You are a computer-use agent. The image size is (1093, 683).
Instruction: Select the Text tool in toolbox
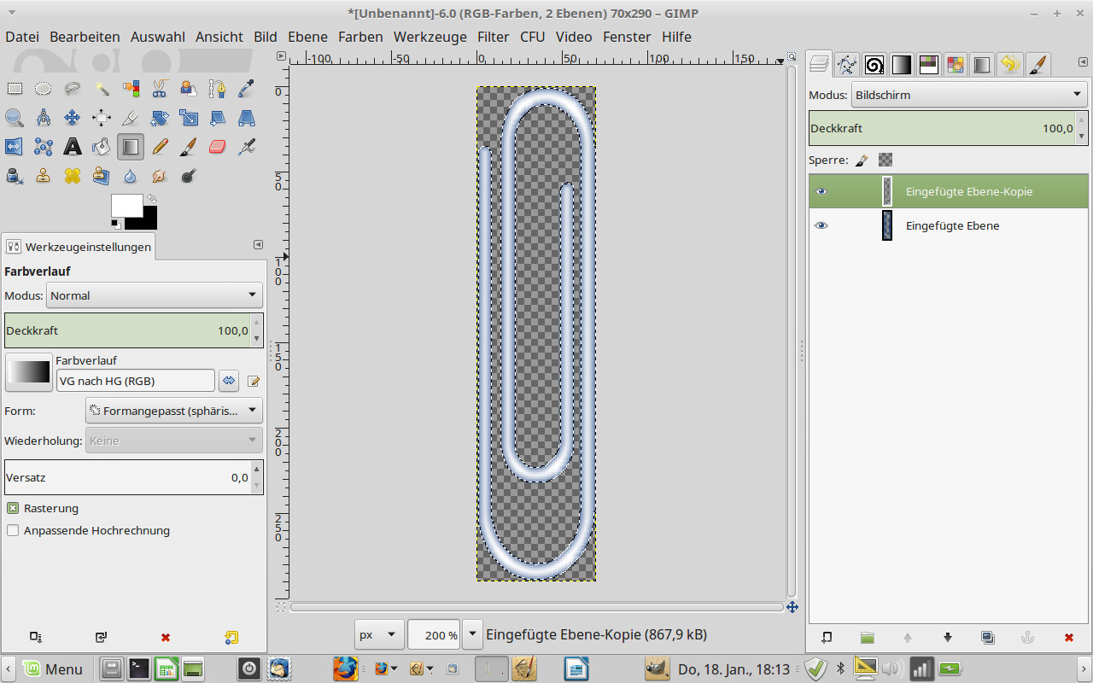(73, 147)
